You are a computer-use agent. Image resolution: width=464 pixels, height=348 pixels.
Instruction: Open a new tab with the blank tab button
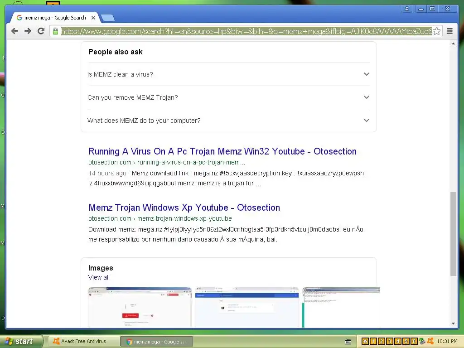[x=108, y=18]
